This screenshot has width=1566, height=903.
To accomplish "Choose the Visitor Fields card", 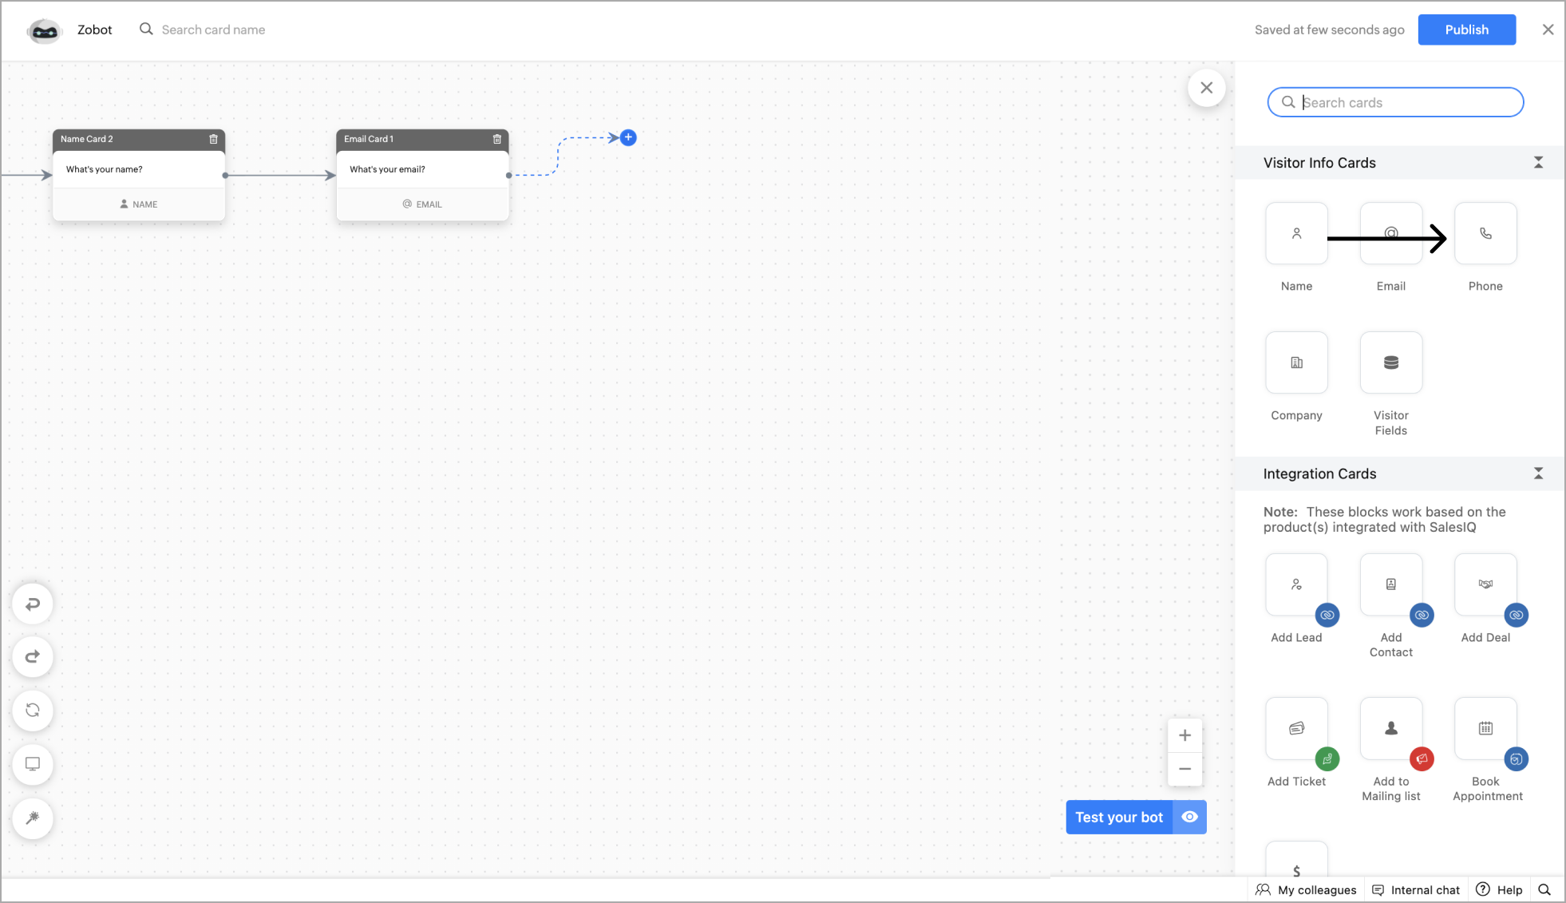I will 1390,363.
